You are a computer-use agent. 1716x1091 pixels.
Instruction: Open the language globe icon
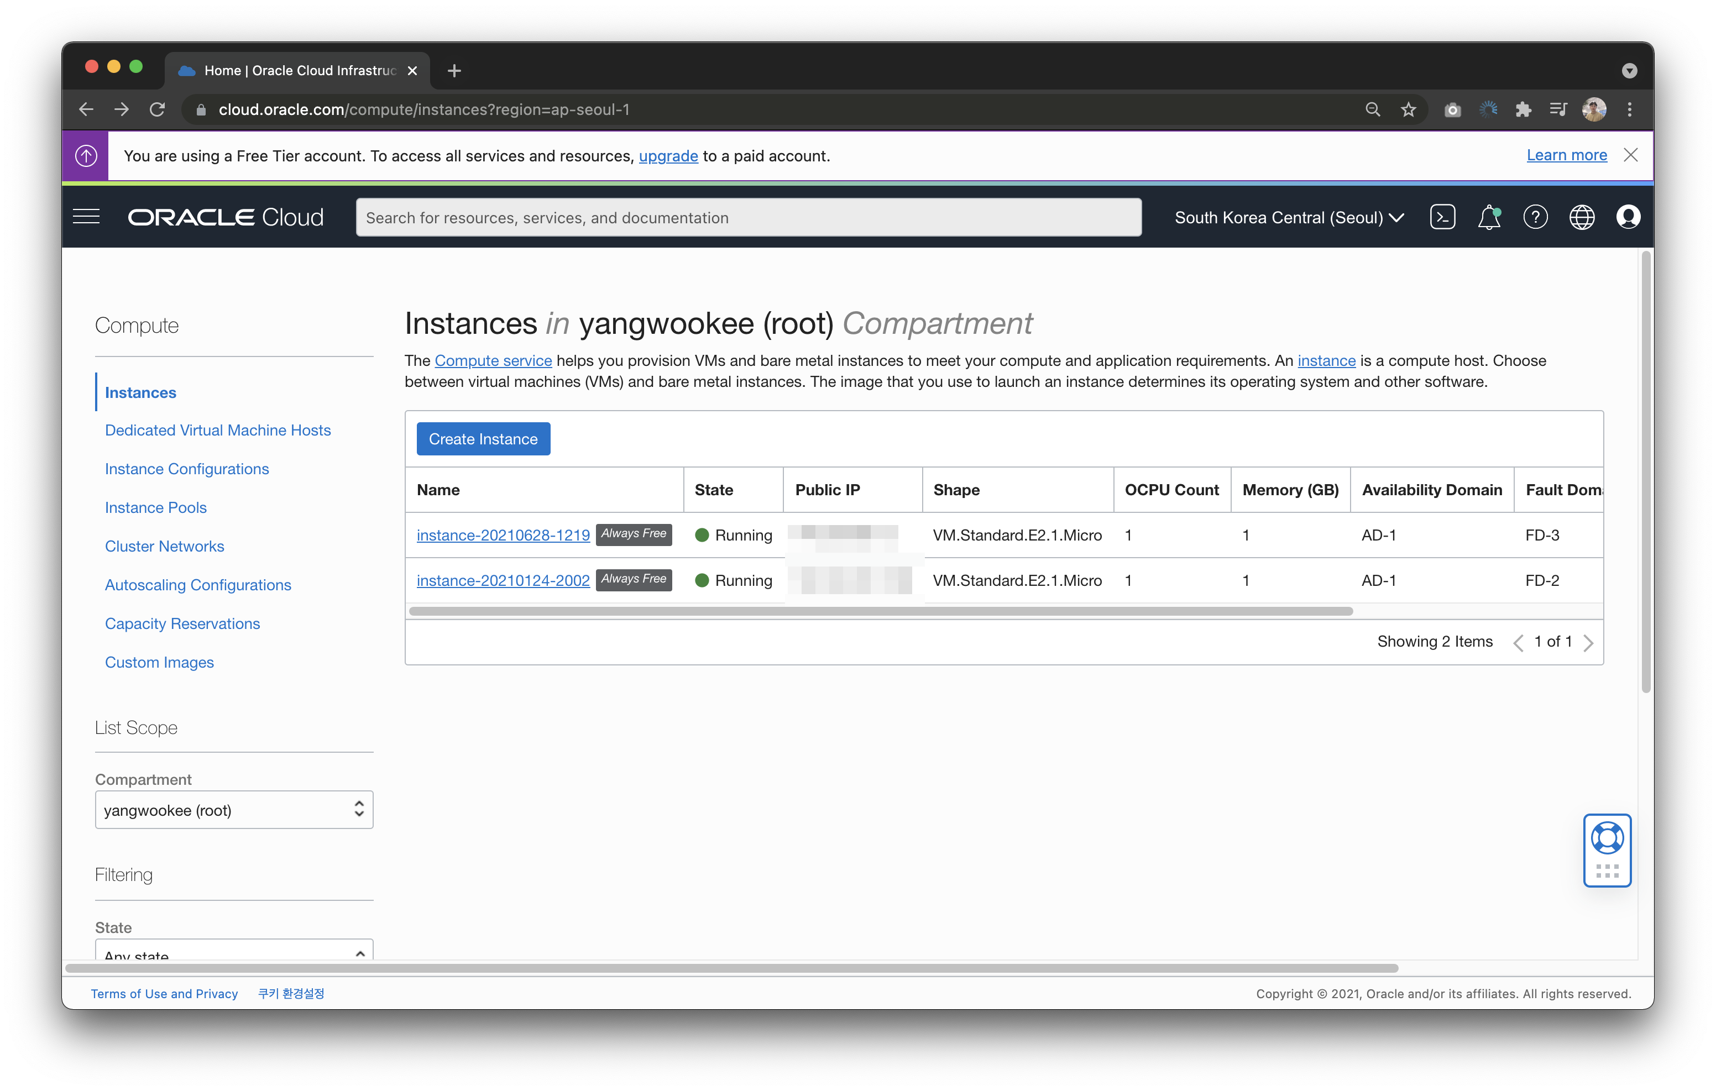[1581, 217]
